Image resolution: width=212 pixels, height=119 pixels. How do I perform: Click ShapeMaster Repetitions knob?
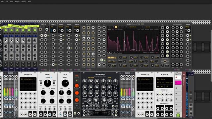coord(110,65)
